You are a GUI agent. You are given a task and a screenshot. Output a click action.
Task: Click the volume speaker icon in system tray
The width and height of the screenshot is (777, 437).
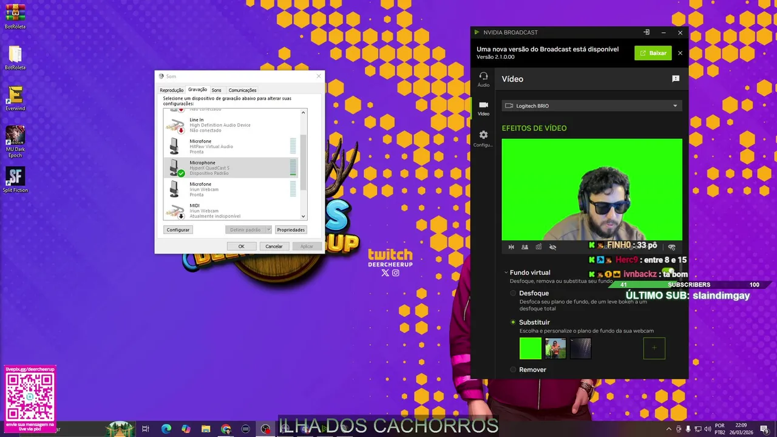tap(707, 429)
